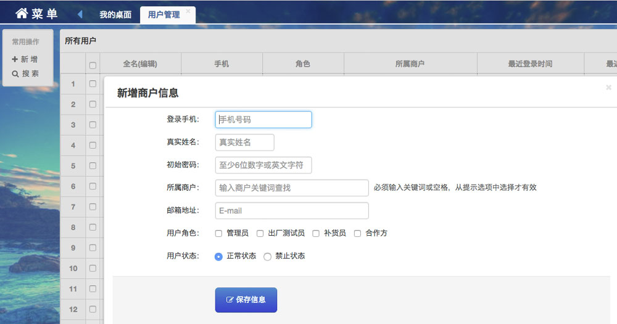Screen dimensions: 617x324
Task: Select the 正常状态 radio button
Action: (x=219, y=257)
